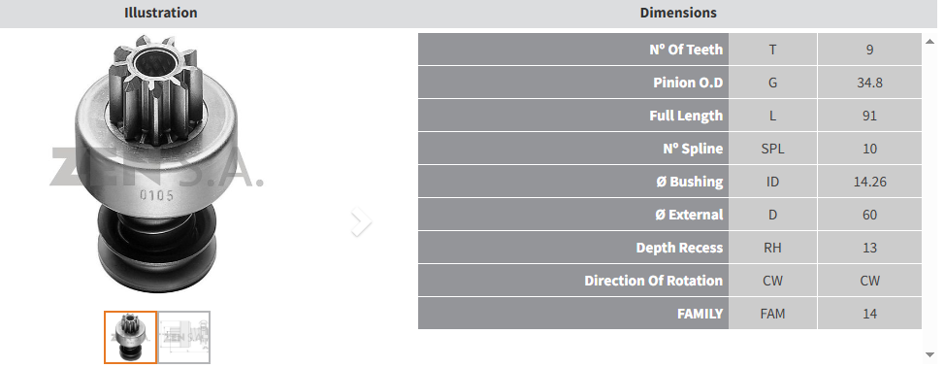Click the N° Spline row label

tap(693, 149)
